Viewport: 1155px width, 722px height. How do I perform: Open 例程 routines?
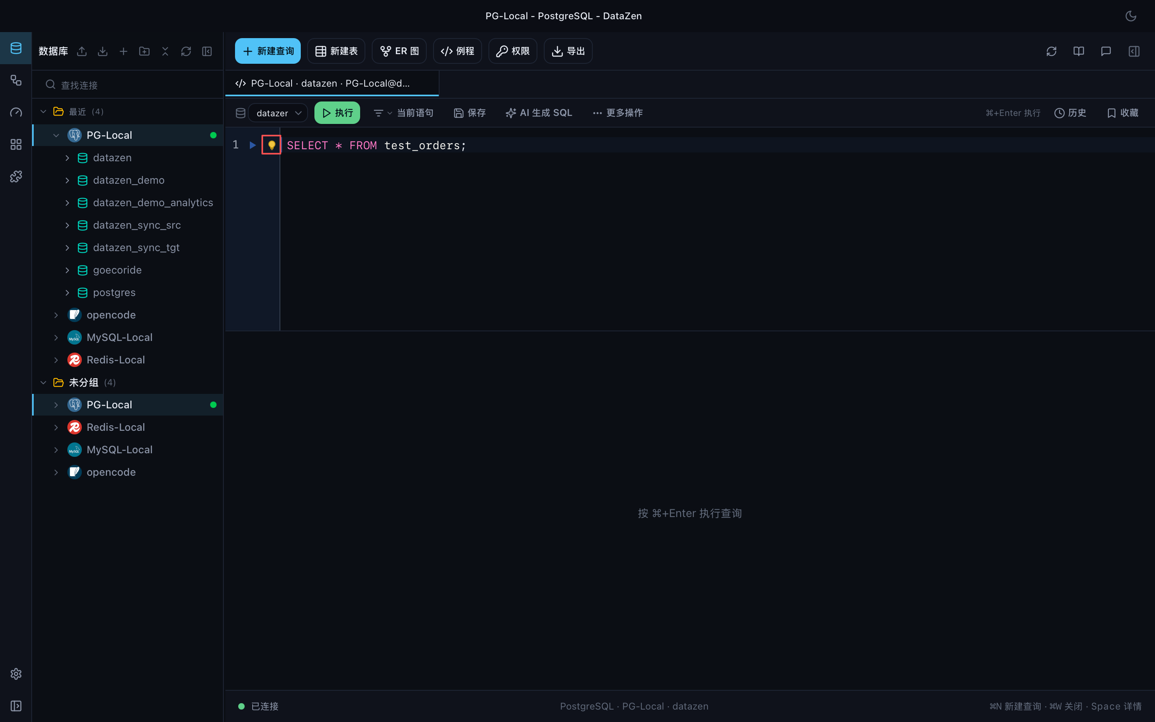457,51
